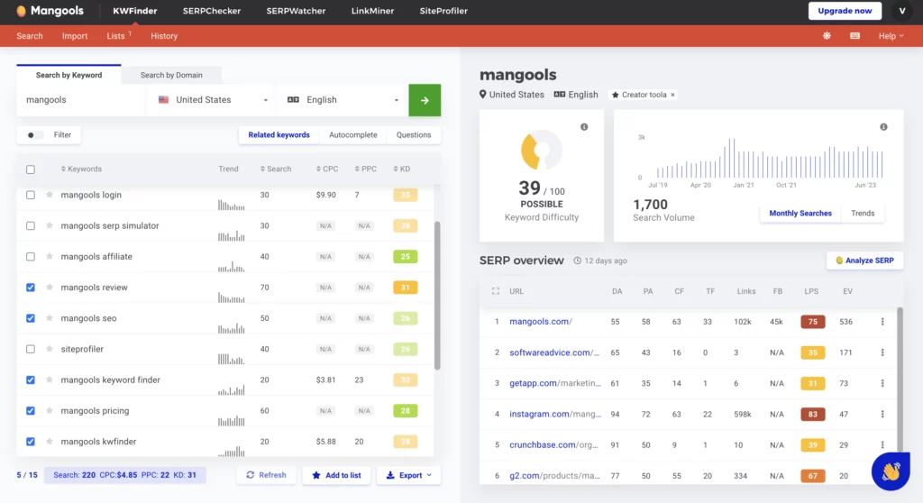Image resolution: width=923 pixels, height=503 pixels.
Task: Uncheck mangools seo checkbox
Action: (31, 318)
